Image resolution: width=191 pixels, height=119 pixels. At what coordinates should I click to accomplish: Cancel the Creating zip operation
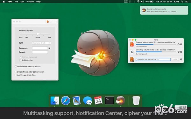(181, 44)
